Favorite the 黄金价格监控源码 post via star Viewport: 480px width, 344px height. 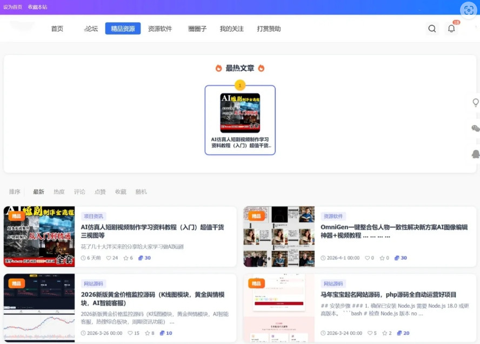coord(147,333)
